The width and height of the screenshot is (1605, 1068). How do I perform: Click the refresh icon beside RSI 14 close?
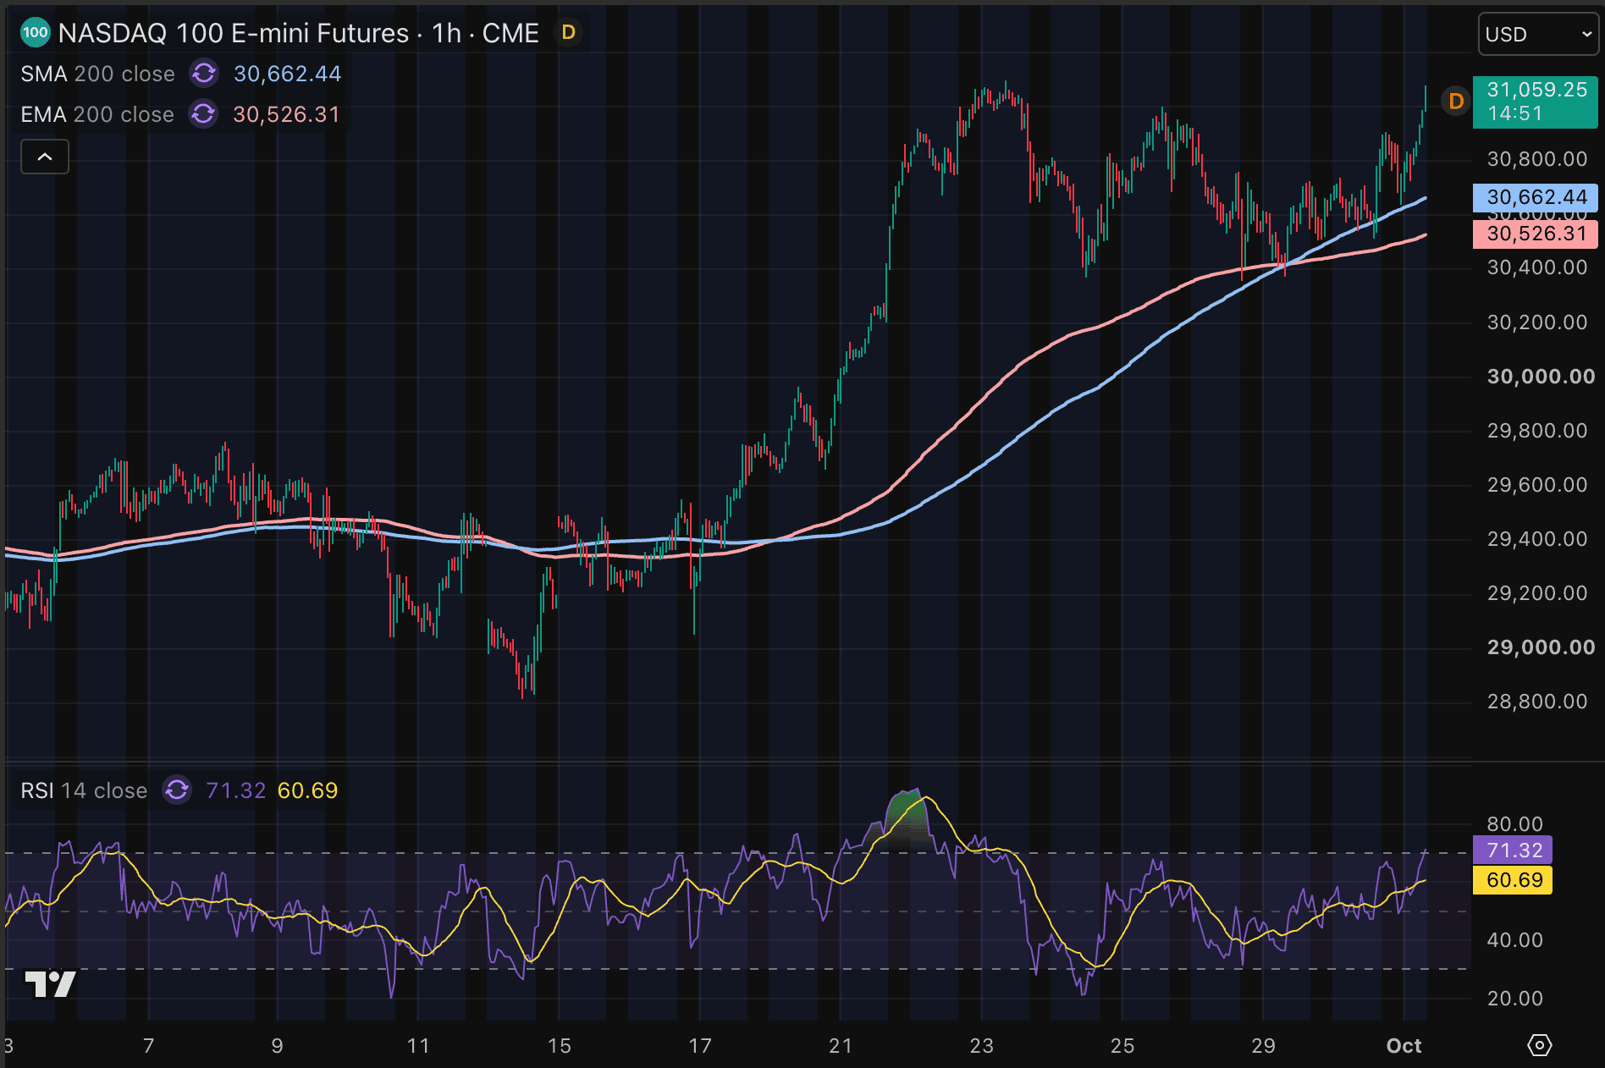point(177,790)
